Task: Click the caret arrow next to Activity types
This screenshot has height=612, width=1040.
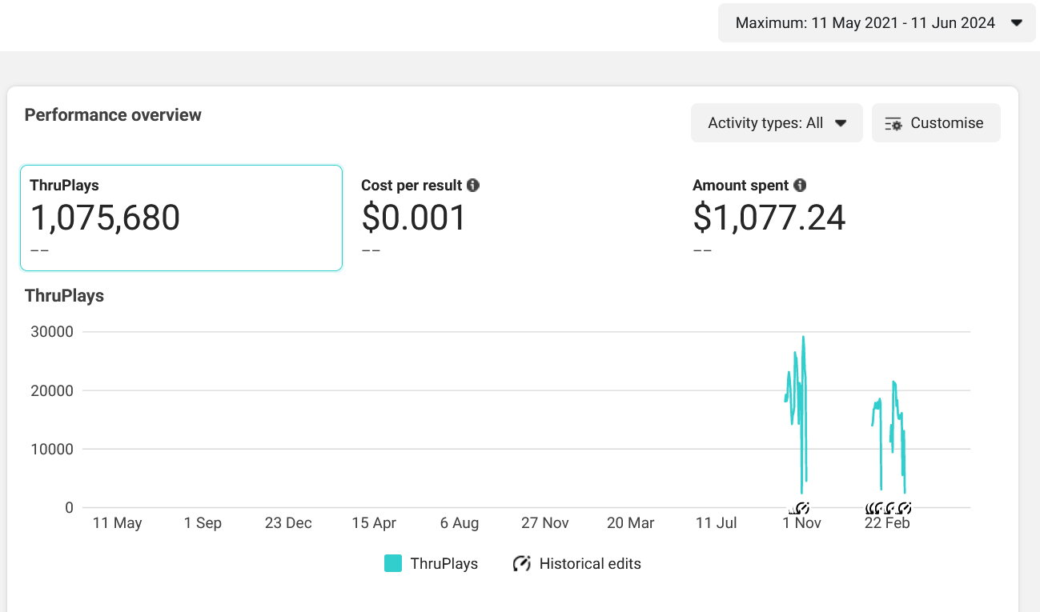Action: (x=841, y=123)
